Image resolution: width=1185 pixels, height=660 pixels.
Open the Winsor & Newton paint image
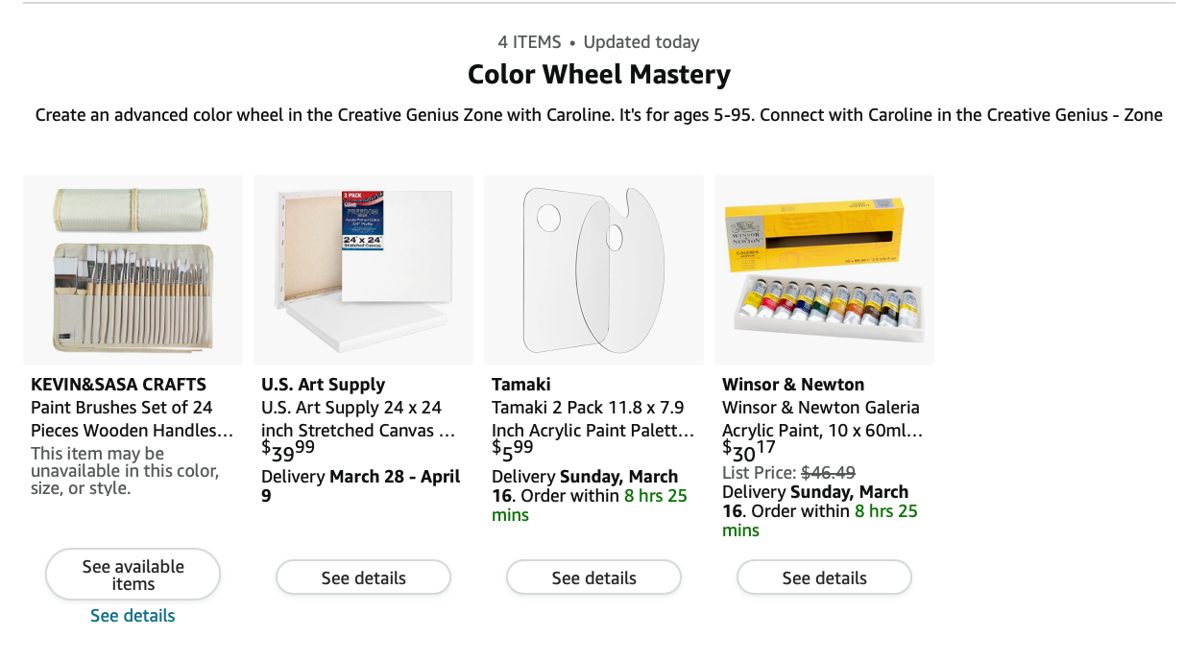[x=824, y=270]
